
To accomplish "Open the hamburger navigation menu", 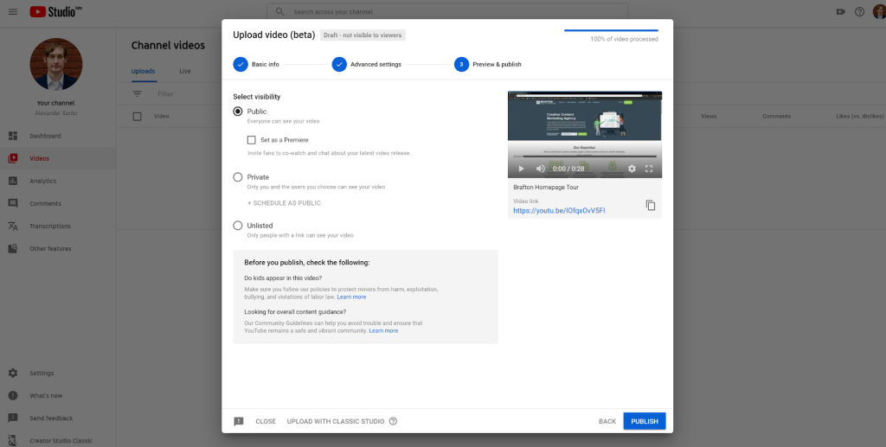I will [12, 11].
